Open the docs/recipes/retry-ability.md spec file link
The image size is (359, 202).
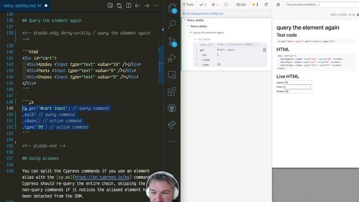click(204, 13)
